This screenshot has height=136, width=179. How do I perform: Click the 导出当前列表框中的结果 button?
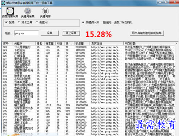tap(147, 33)
